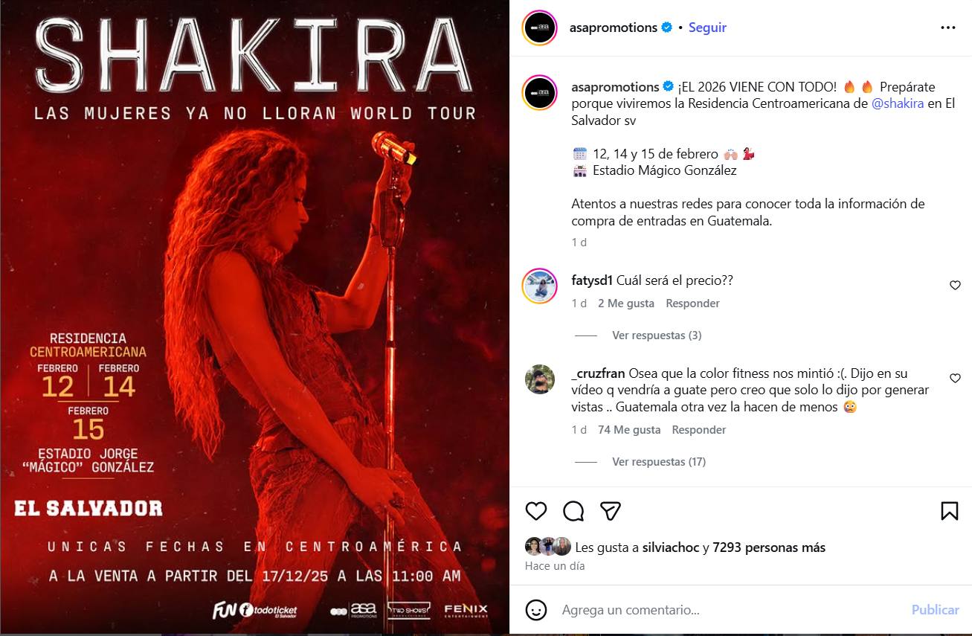Open comment bubble icon under post
972x636 pixels.
(x=573, y=511)
